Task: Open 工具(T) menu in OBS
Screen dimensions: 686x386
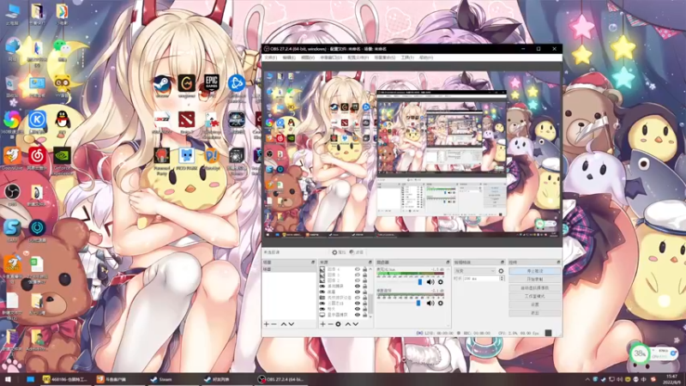Action: pos(407,57)
